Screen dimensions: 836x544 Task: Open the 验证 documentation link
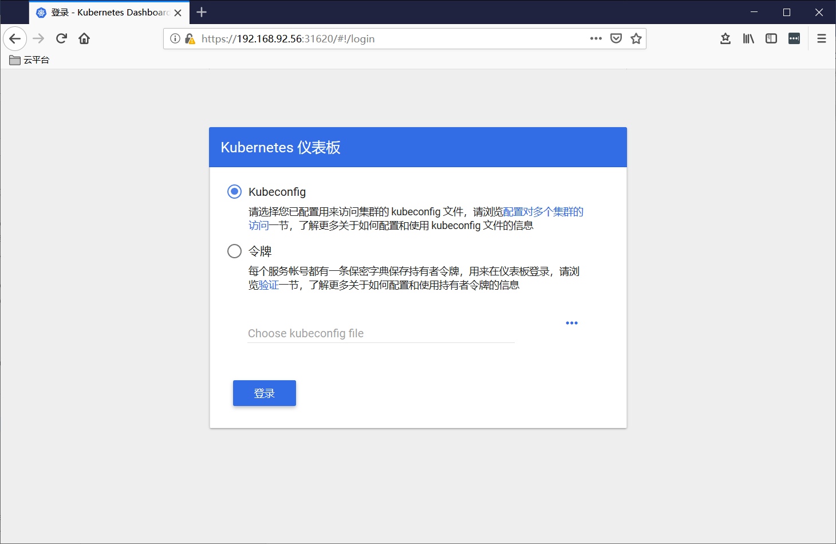(x=270, y=285)
